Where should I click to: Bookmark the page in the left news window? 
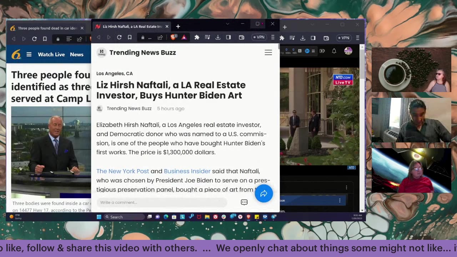coord(45,39)
